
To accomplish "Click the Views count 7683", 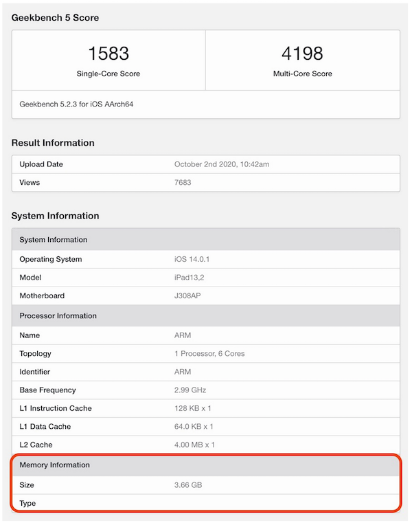I will (184, 183).
